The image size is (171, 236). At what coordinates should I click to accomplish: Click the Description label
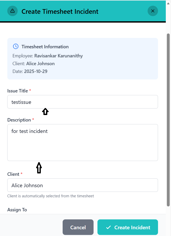point(19,120)
